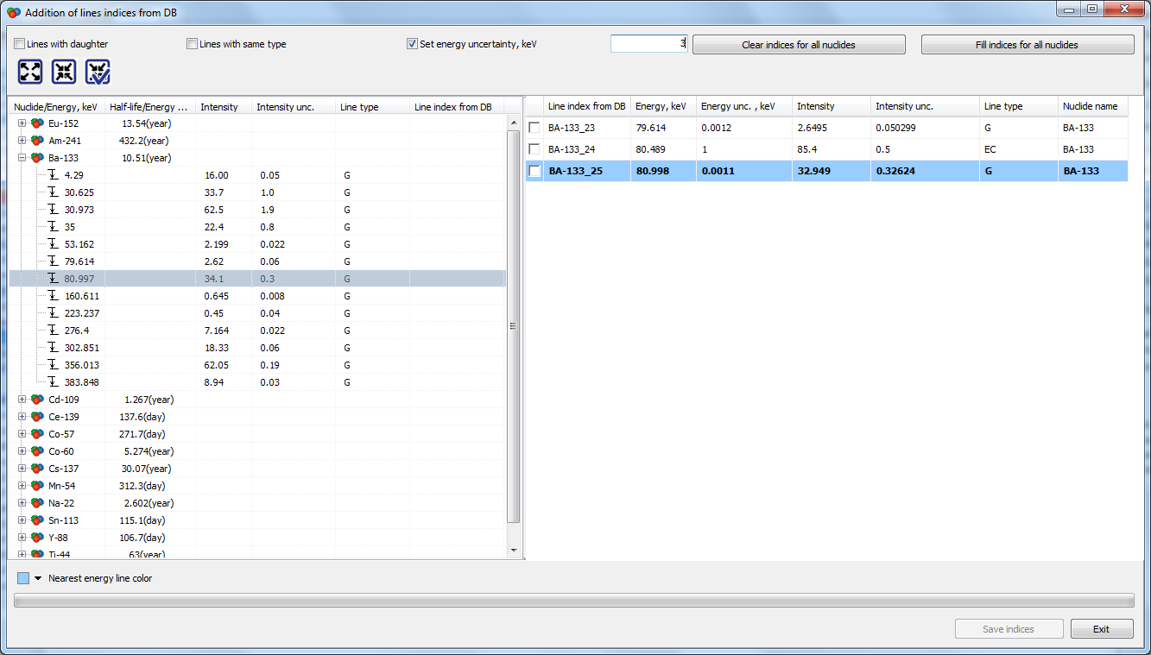1151x655 pixels.
Task: Enable the Lines with daughter checkbox
Action: (x=20, y=44)
